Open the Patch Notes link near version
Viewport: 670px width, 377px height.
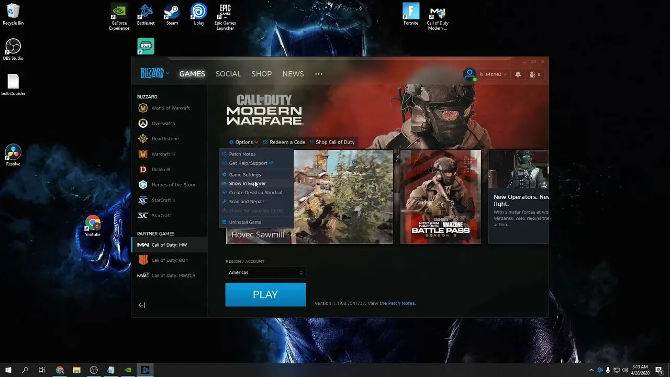pyautogui.click(x=401, y=303)
